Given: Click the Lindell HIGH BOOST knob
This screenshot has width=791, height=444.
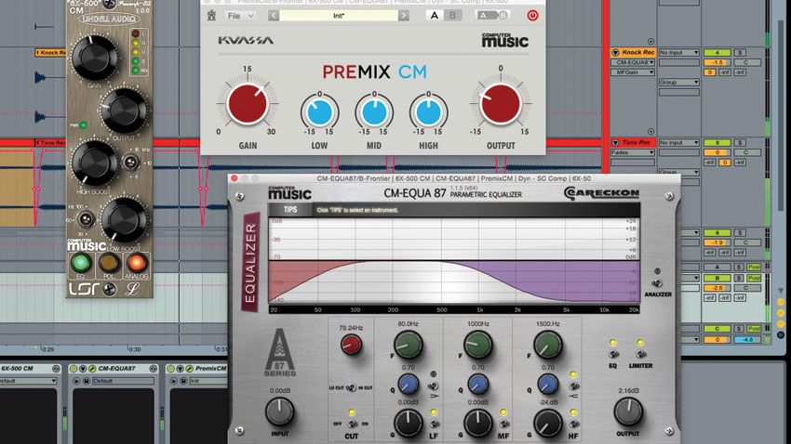Looking at the screenshot, I should [94, 163].
